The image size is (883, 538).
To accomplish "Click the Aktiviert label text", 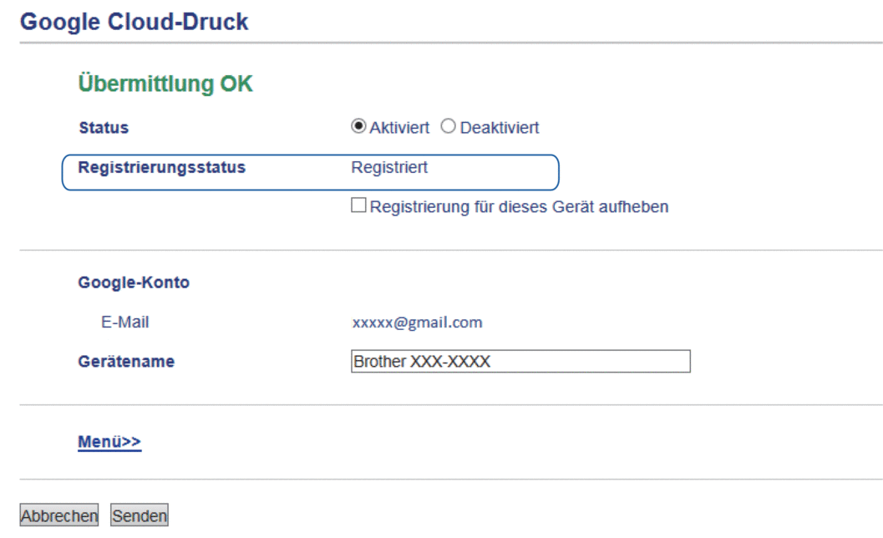I will pos(399,128).
